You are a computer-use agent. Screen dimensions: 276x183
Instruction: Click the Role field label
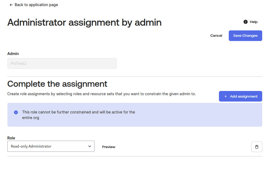coord(11,138)
